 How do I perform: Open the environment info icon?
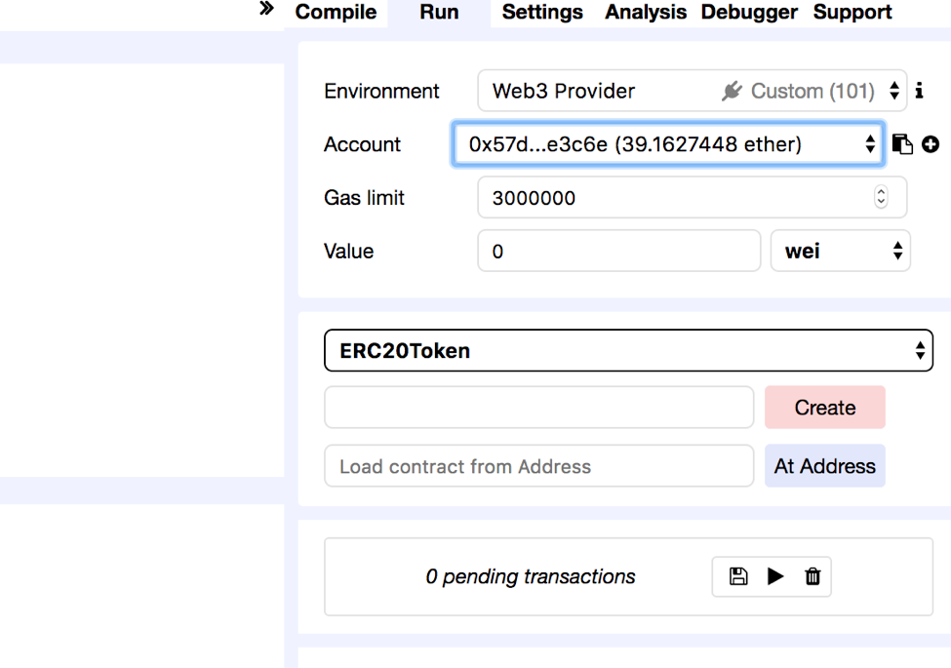tap(920, 91)
